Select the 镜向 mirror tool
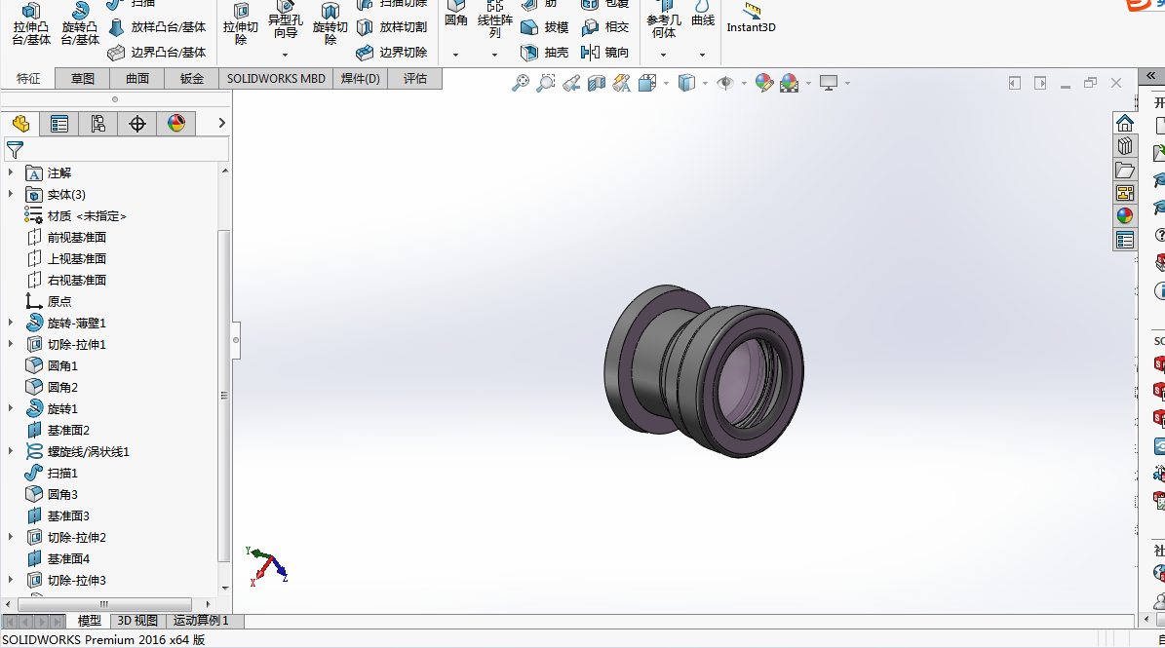1165x648 pixels. click(605, 53)
